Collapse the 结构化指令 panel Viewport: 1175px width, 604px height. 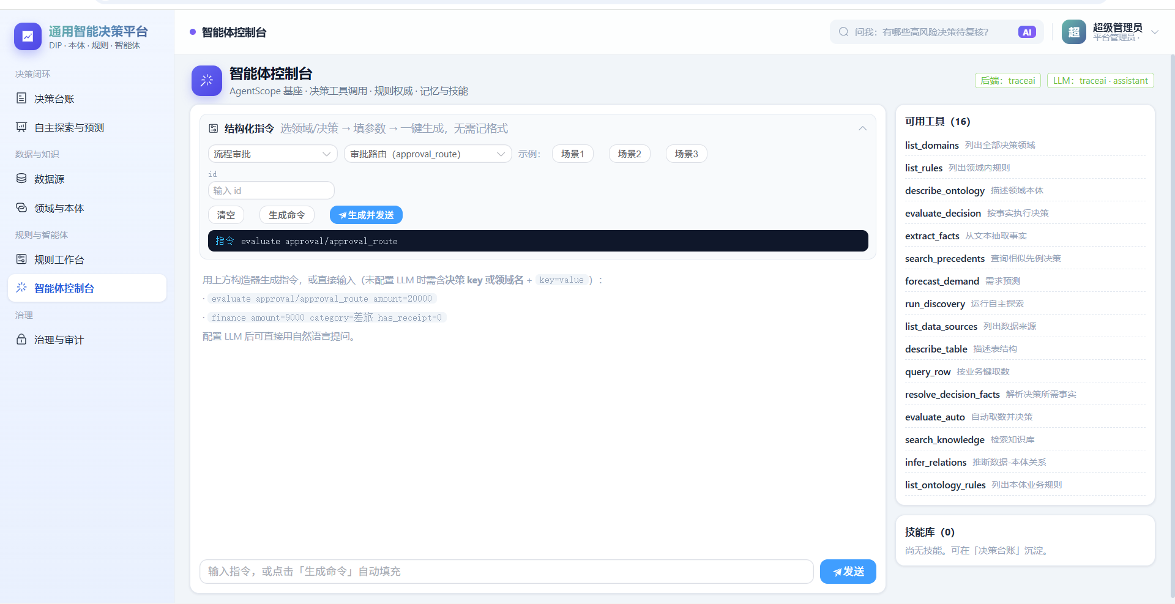click(x=862, y=129)
